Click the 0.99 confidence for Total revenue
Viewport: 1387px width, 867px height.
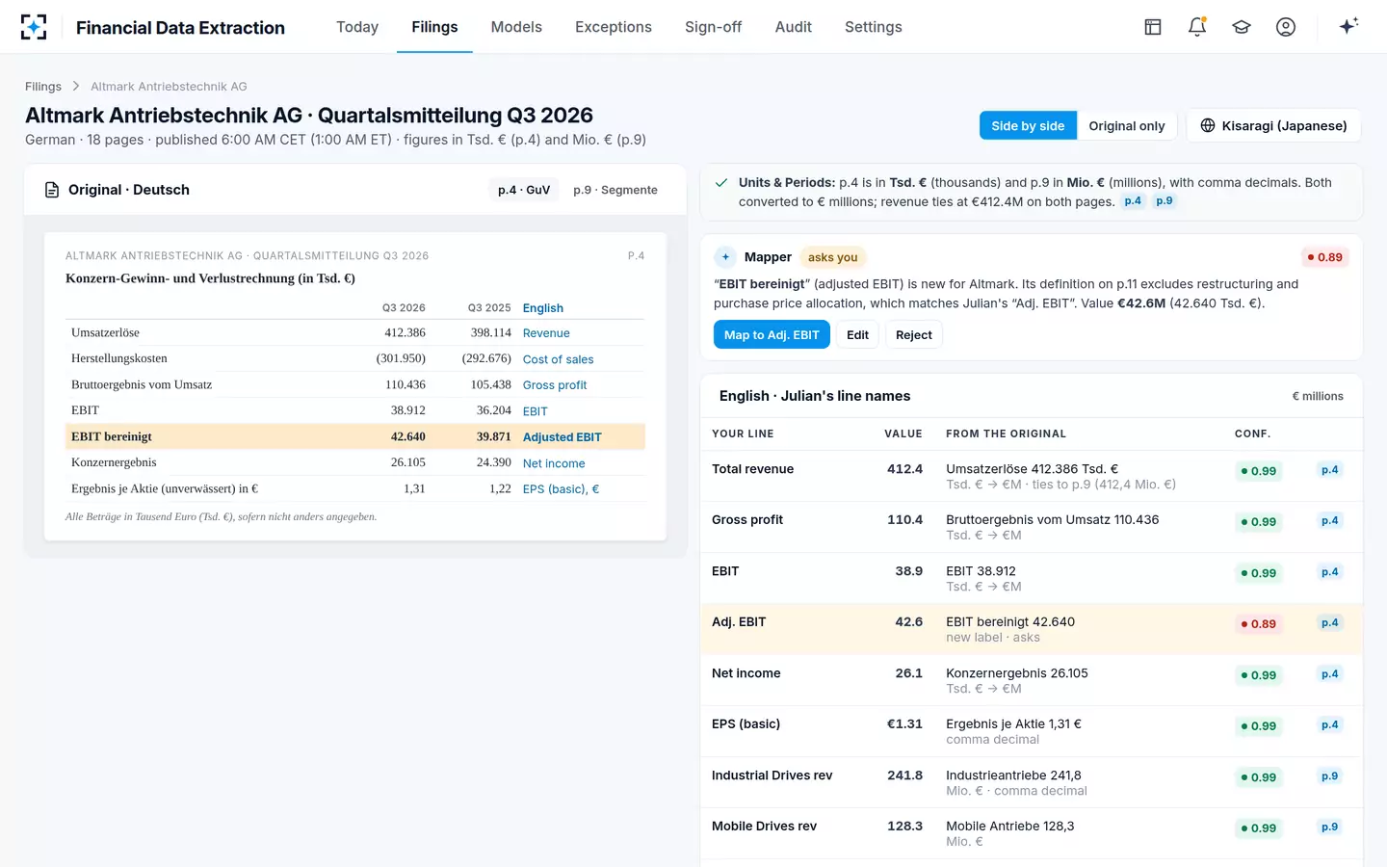click(1259, 471)
